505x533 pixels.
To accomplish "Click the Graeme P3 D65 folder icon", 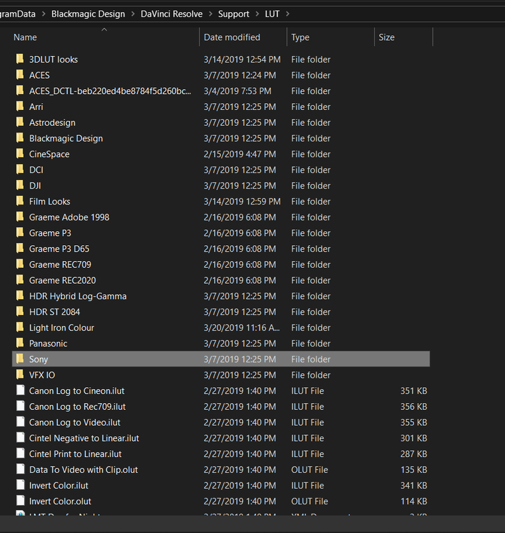I will [x=20, y=249].
